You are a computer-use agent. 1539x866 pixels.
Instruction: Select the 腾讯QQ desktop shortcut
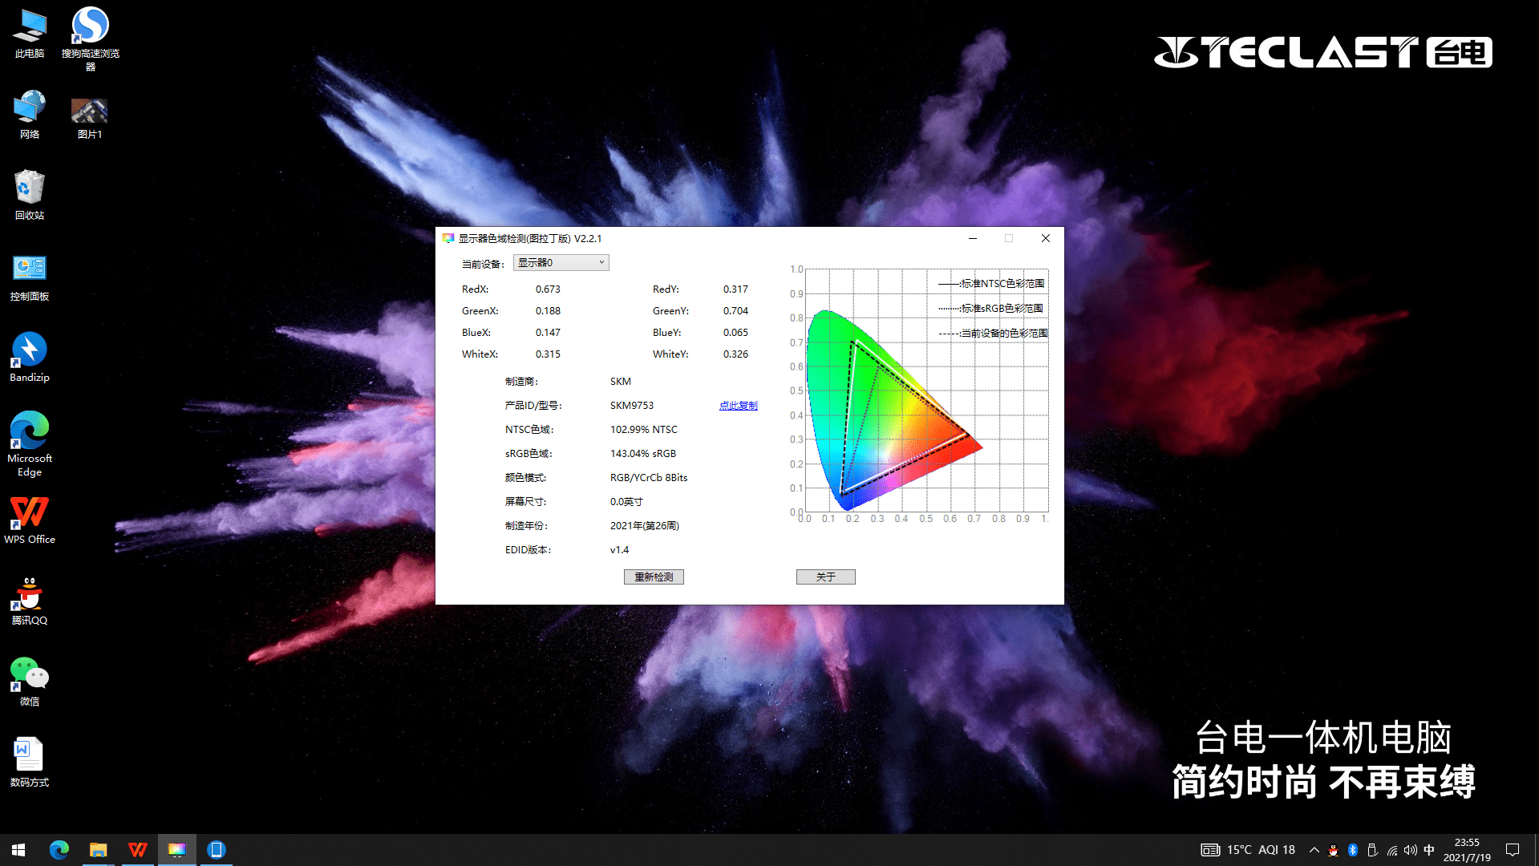click(x=30, y=601)
